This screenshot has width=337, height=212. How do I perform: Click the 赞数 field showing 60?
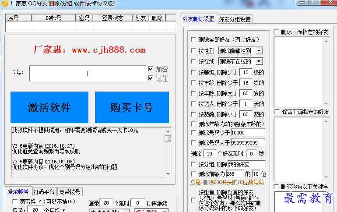(x=246, y=114)
